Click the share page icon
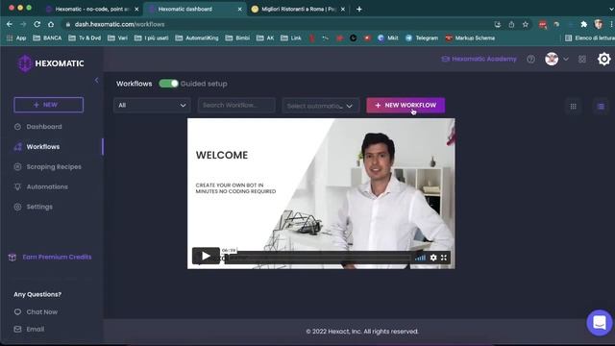615x346 pixels. (511, 24)
